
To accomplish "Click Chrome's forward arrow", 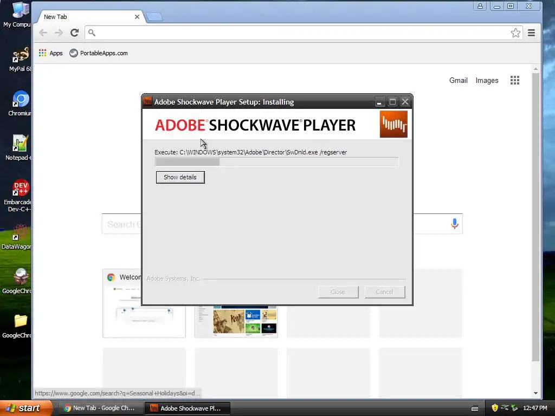I will tap(59, 33).
